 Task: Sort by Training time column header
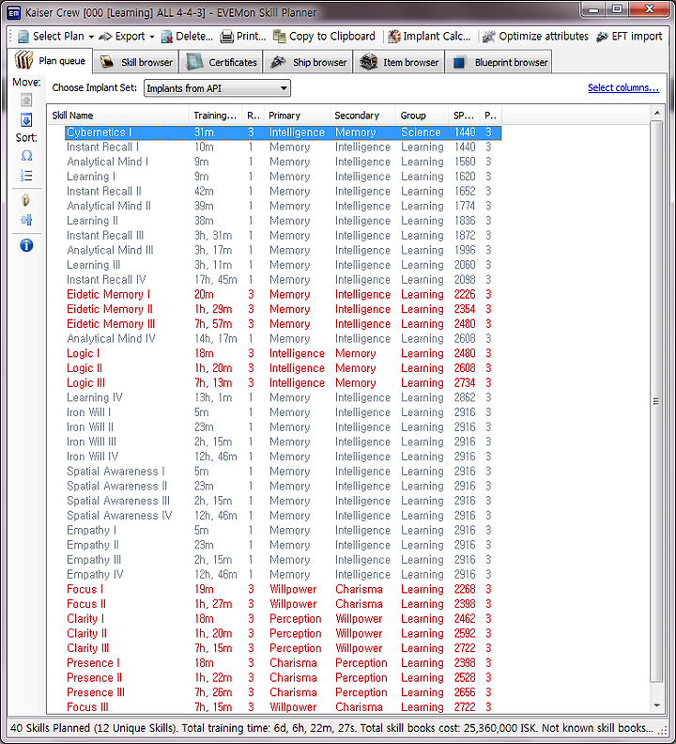pos(215,116)
